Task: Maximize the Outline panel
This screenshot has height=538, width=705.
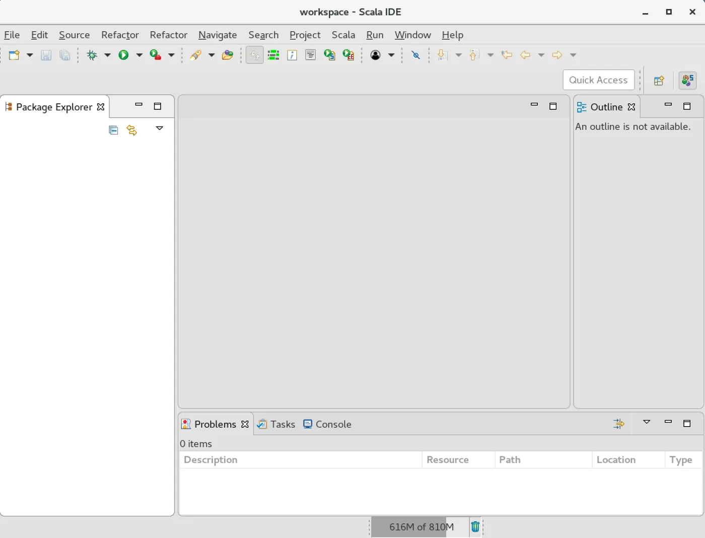Action: coord(687,106)
